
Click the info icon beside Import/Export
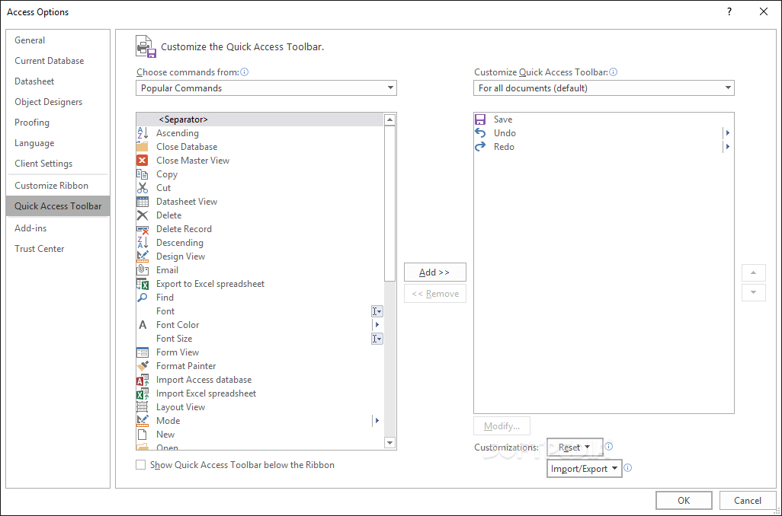click(x=628, y=468)
